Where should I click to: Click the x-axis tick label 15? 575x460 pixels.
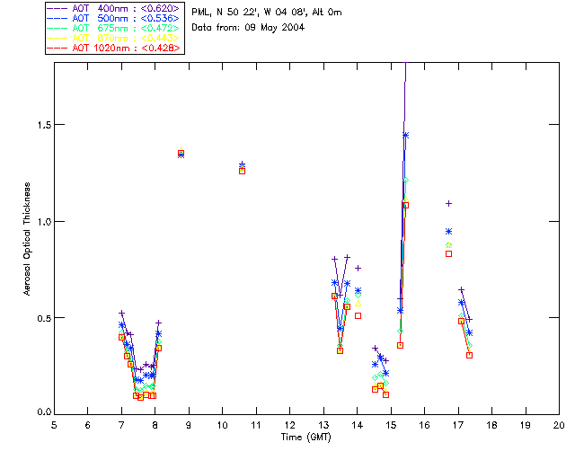391,425
